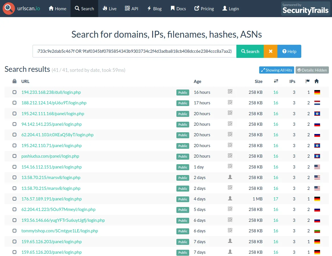Image resolution: width=332 pixels, height=256 pixels.
Task: Click the '1 MB' size cell
Action: point(257,199)
